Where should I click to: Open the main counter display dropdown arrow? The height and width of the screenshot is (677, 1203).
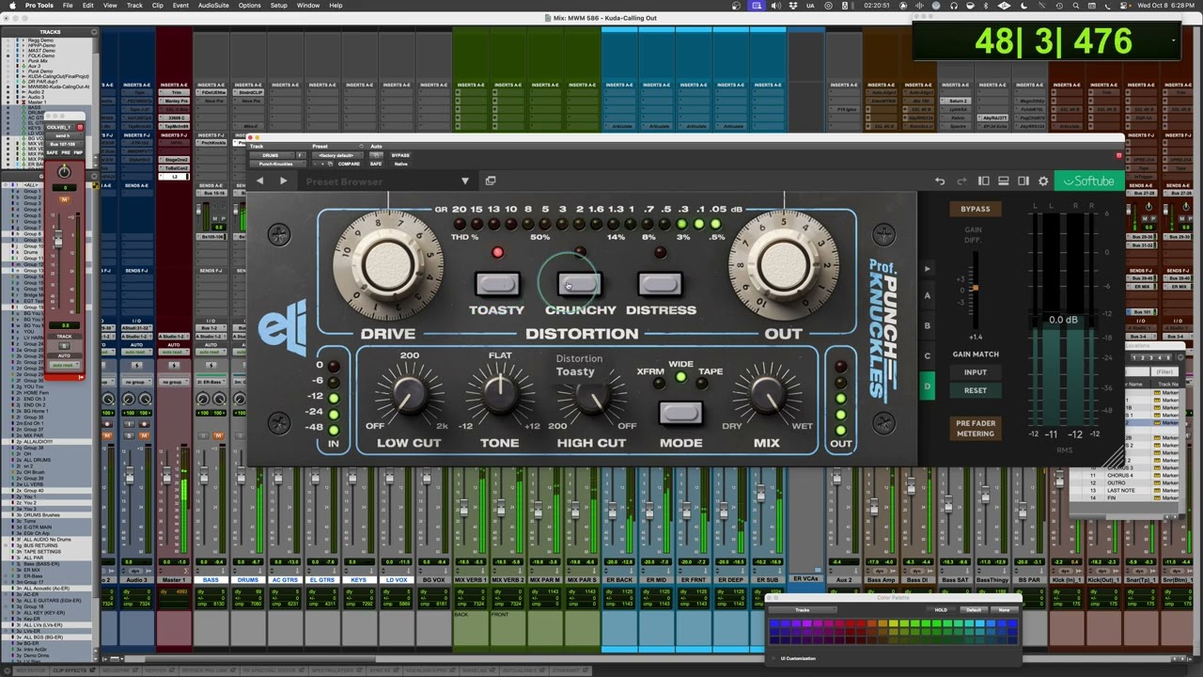pyautogui.click(x=1173, y=41)
